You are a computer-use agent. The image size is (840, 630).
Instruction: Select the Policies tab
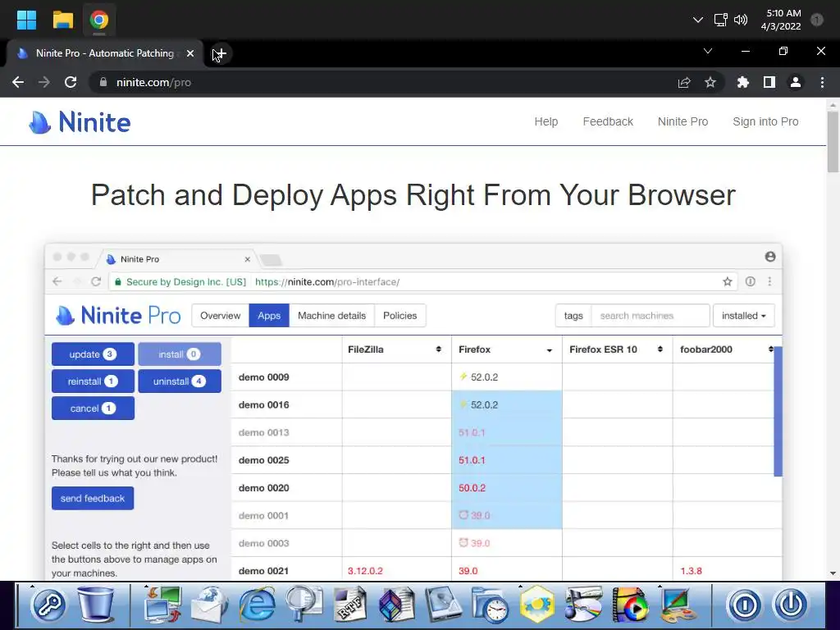tap(399, 316)
